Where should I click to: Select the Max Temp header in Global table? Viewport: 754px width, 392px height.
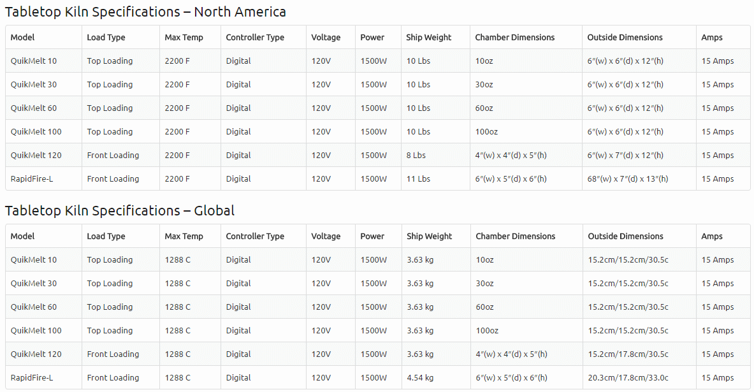click(x=184, y=236)
